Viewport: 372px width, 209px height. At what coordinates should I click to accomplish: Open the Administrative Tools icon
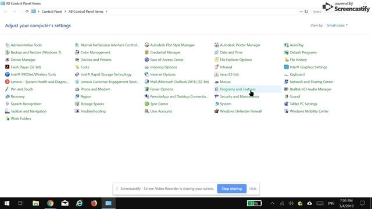click(8, 45)
